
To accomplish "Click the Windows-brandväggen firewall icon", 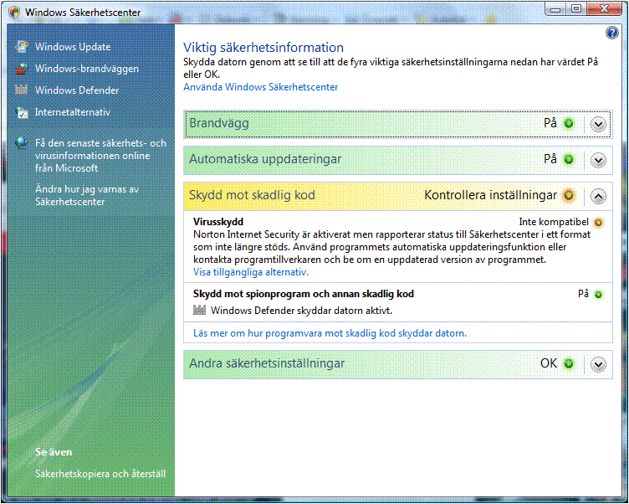I will coord(21,69).
